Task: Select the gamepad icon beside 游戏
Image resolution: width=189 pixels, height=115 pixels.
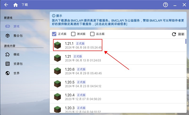Action: (8, 26)
